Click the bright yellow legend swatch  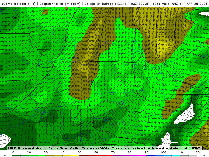[75, 156]
